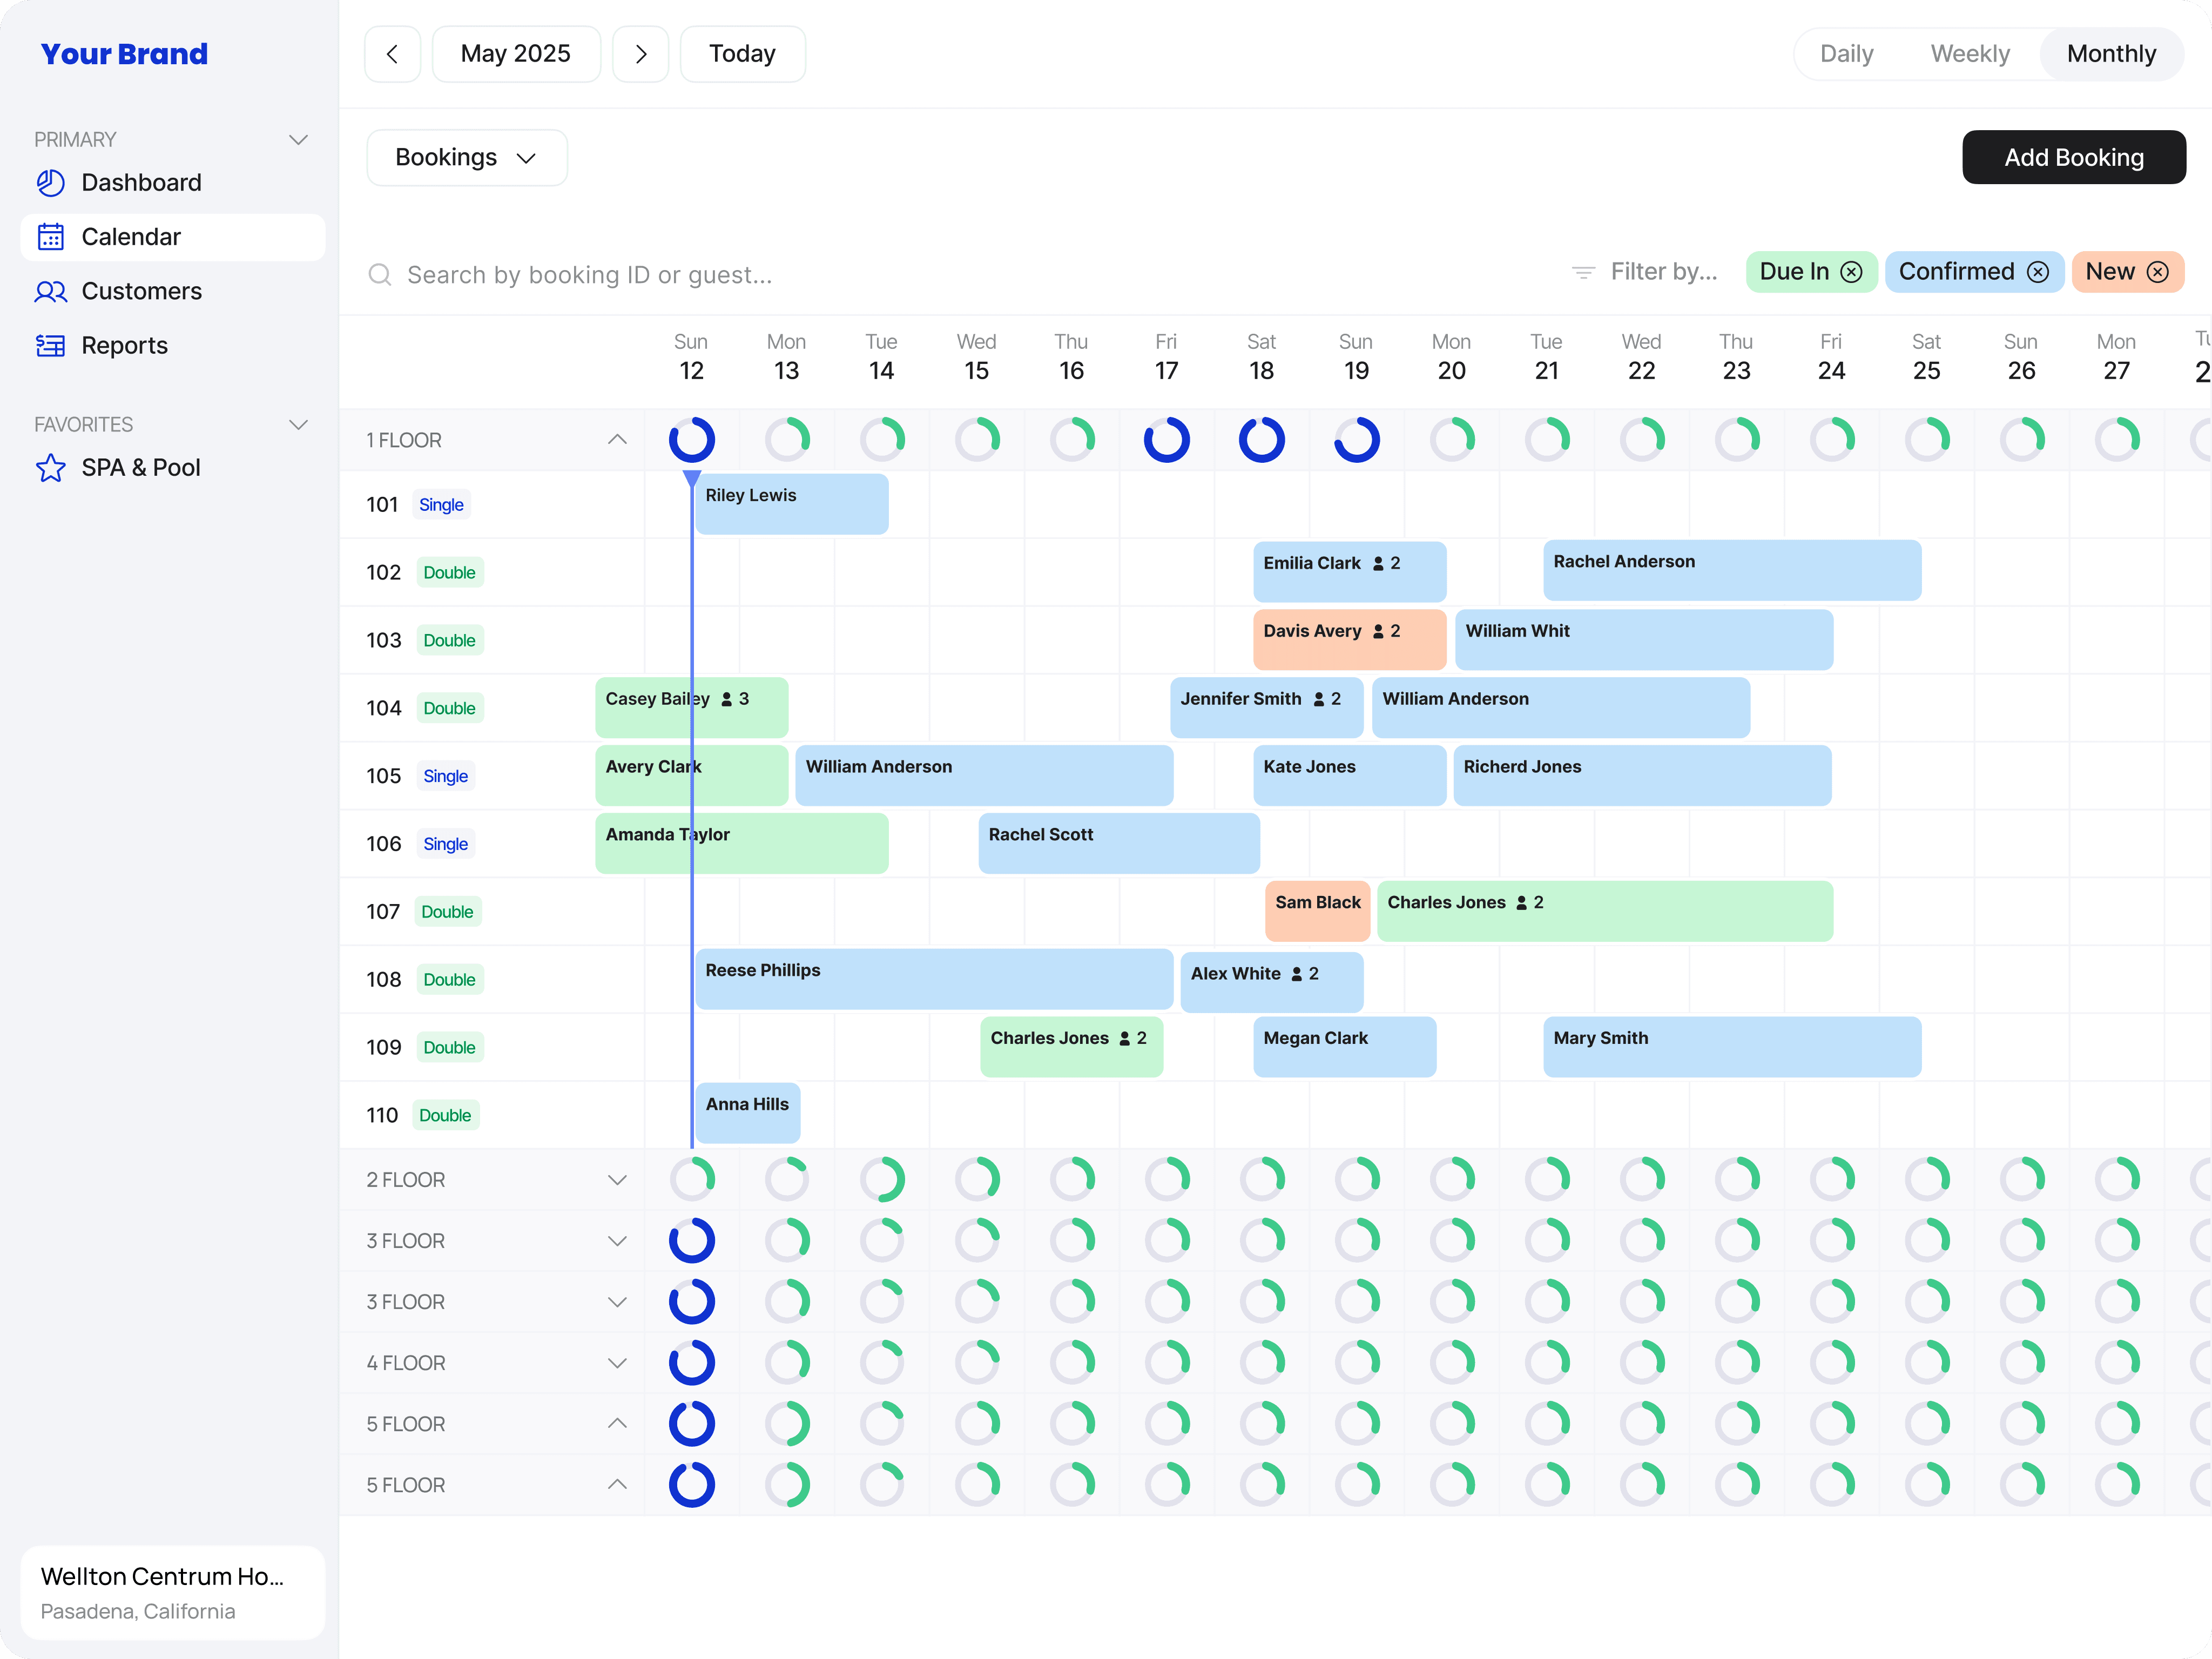This screenshot has width=2212, height=1659.
Task: Select the Calendar icon in sidebar
Action: pos(51,237)
